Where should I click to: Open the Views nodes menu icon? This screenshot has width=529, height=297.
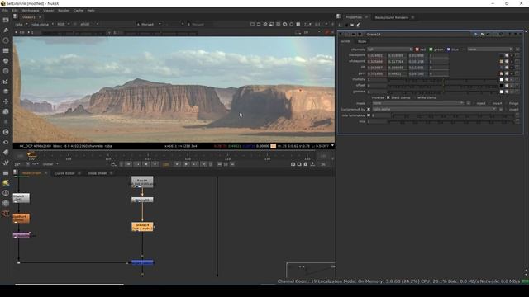click(x=6, y=142)
